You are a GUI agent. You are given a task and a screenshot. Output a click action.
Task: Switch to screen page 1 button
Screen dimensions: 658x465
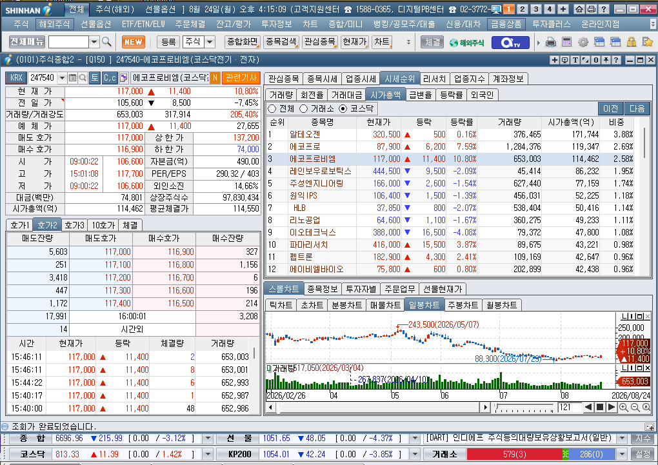[x=508, y=9]
